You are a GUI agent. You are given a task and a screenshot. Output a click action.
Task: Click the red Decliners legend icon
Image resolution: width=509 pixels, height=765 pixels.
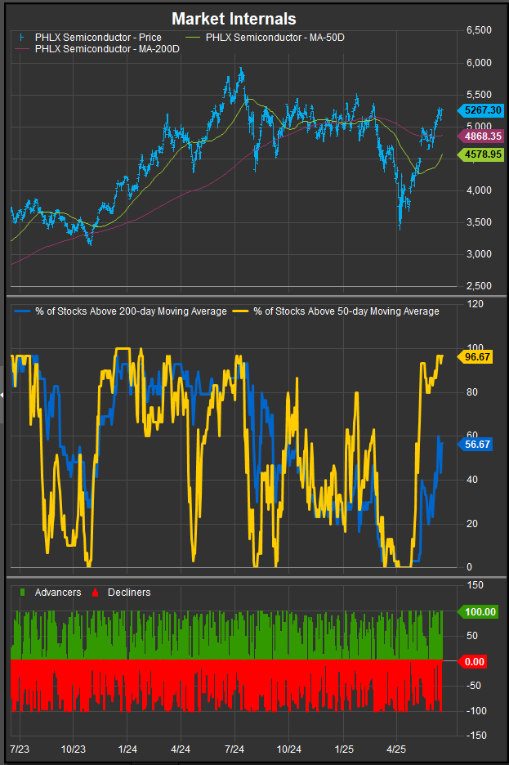[x=95, y=593]
